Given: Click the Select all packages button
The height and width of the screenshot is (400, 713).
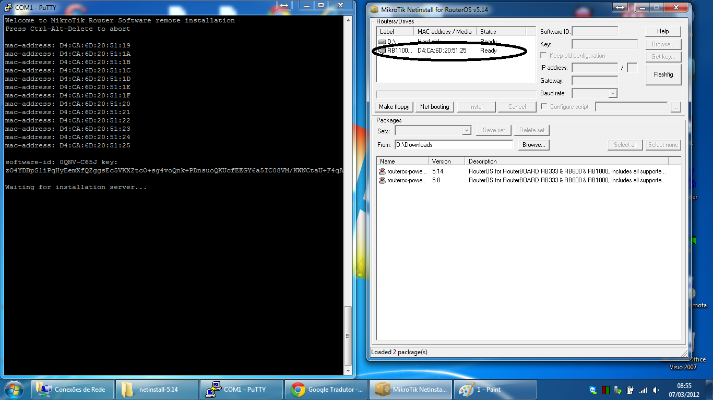Looking at the screenshot, I should [x=625, y=145].
